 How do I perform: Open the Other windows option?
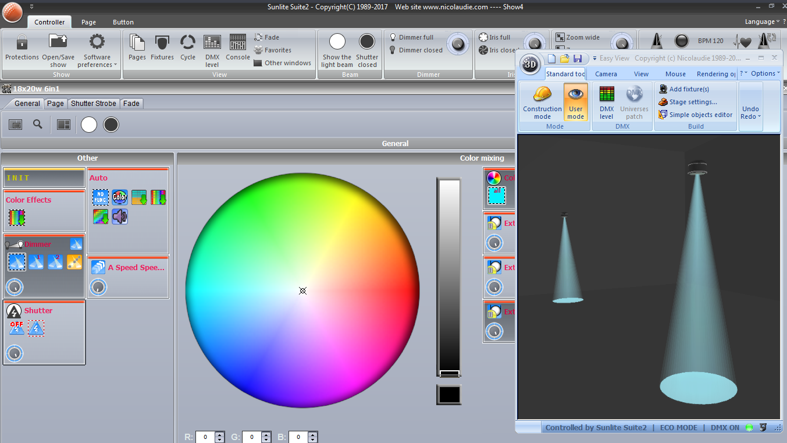click(x=283, y=63)
